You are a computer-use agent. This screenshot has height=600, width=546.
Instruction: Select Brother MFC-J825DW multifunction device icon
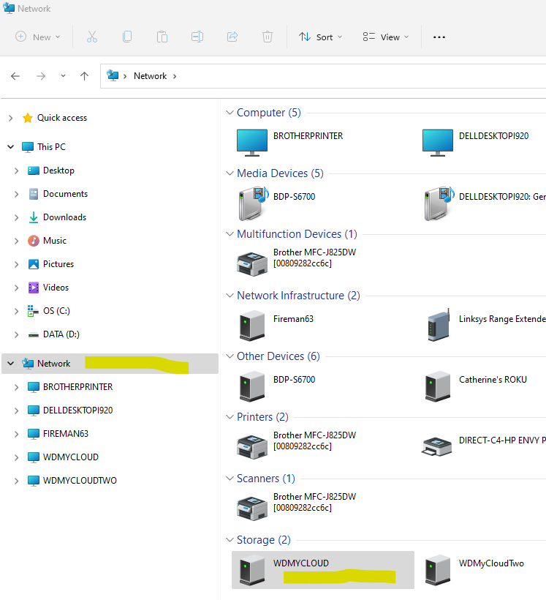[x=252, y=263]
